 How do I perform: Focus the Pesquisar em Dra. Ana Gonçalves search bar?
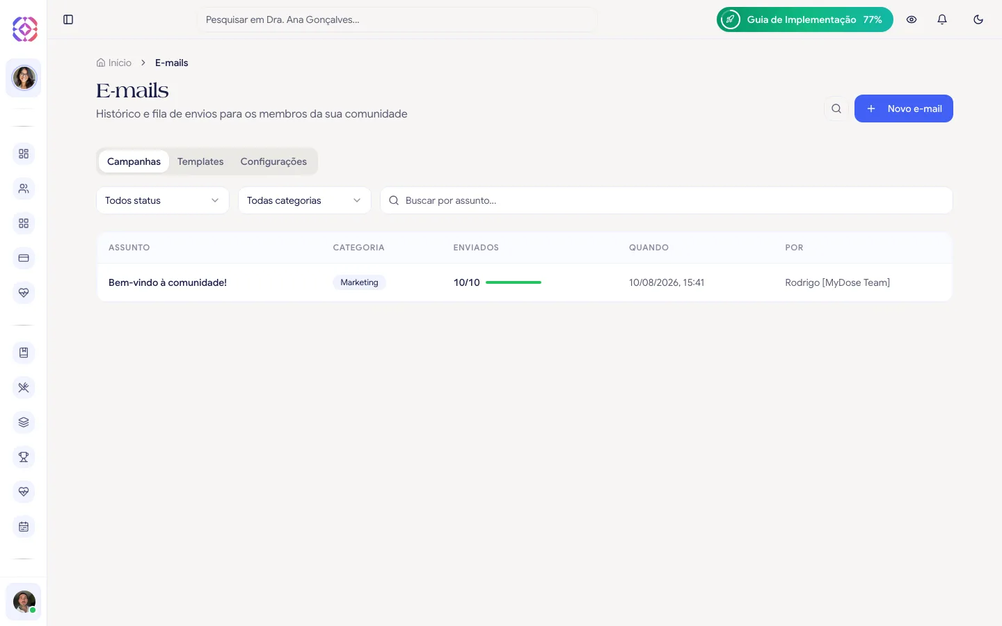pyautogui.click(x=397, y=19)
